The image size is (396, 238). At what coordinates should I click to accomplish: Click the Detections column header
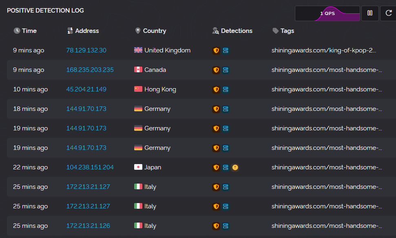[232, 31]
